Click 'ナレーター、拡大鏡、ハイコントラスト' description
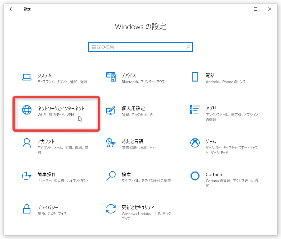 tap(63, 180)
